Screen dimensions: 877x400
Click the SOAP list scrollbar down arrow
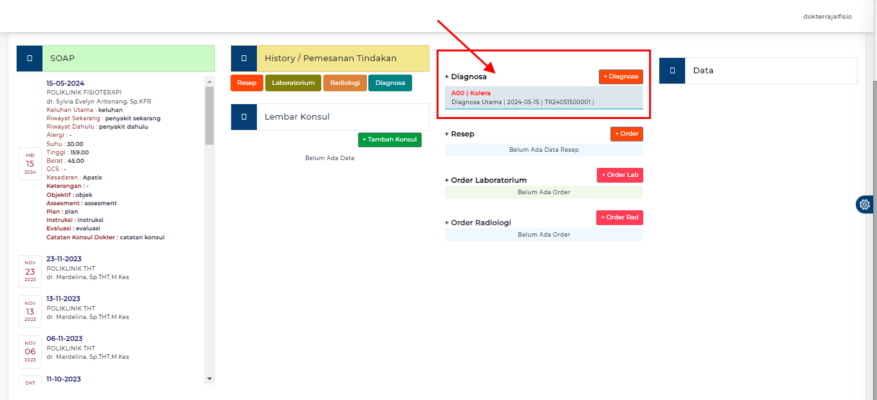coord(209,379)
